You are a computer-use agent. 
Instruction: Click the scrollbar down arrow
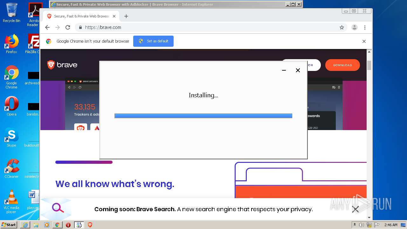coord(369,218)
